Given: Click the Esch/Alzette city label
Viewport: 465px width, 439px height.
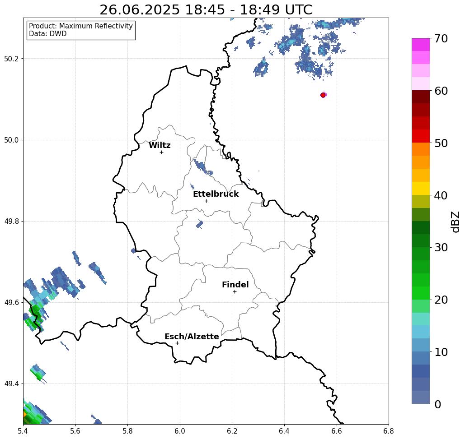Looking at the screenshot, I should point(192,337).
